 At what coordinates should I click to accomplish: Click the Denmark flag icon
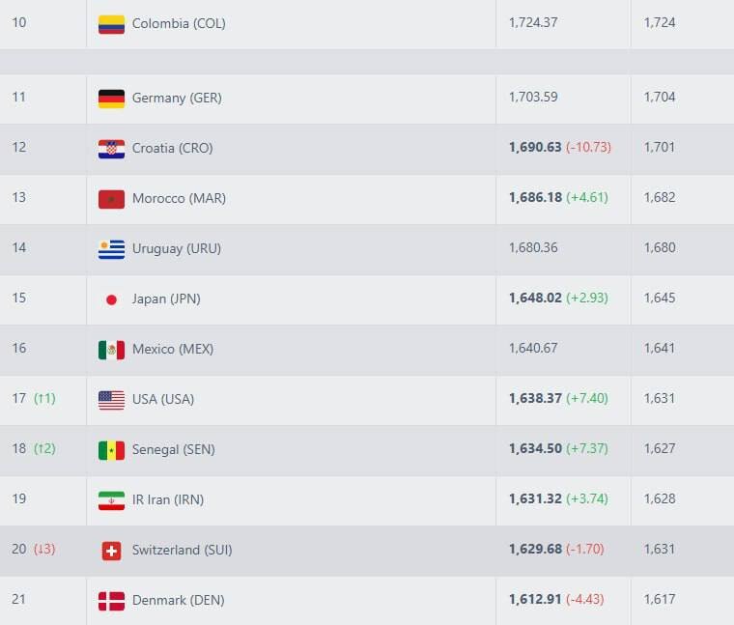click(111, 601)
